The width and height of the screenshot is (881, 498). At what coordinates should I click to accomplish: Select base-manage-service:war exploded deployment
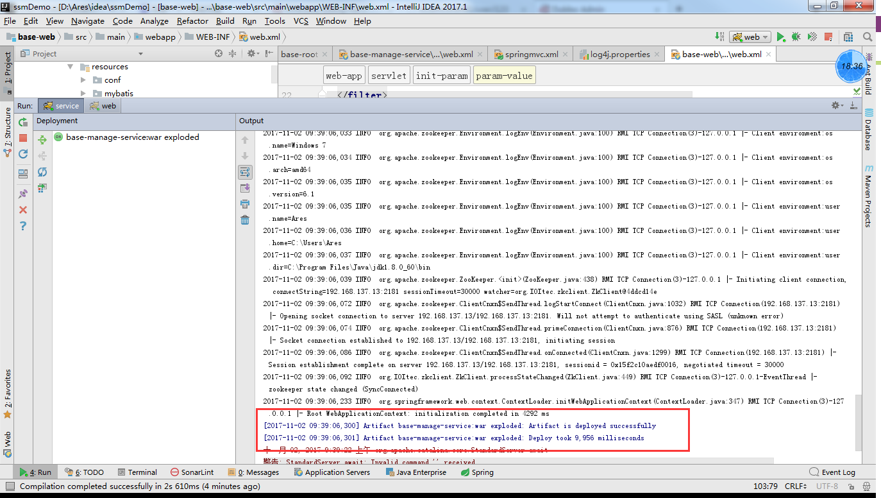coord(126,137)
